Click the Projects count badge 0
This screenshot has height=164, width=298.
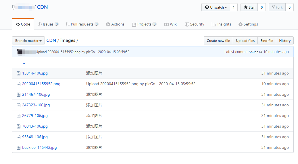pyautogui.click(x=155, y=24)
